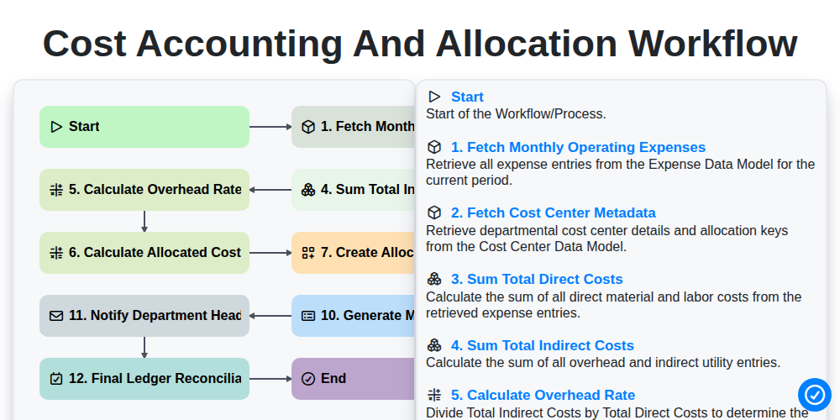Select the Start workflow node

tap(144, 127)
